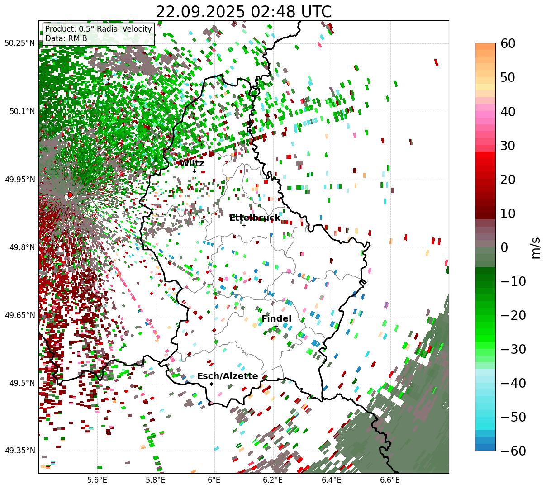Click the cross marker below Esch/Alzette label
546x489 pixels.
(x=211, y=384)
